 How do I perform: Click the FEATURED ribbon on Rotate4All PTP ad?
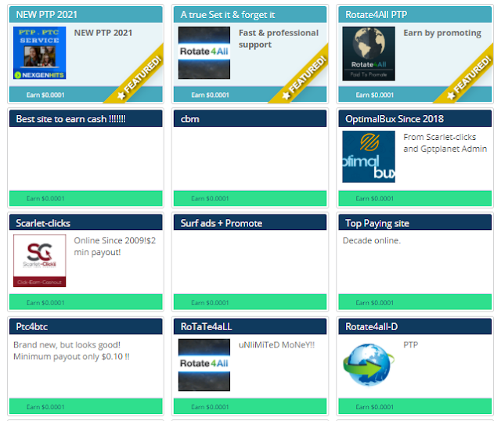pyautogui.click(x=470, y=77)
